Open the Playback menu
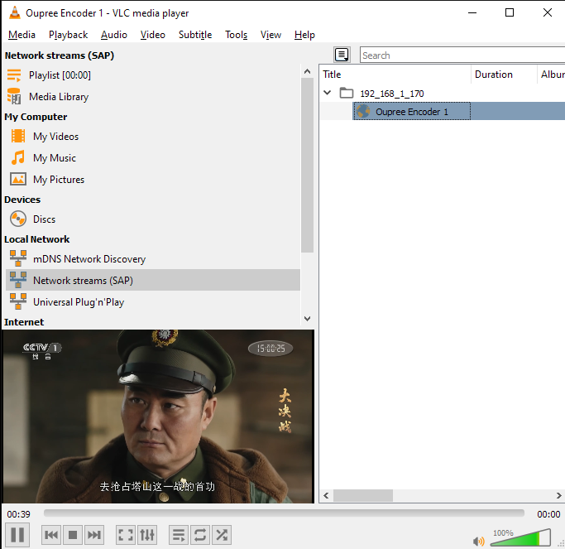 tap(68, 35)
